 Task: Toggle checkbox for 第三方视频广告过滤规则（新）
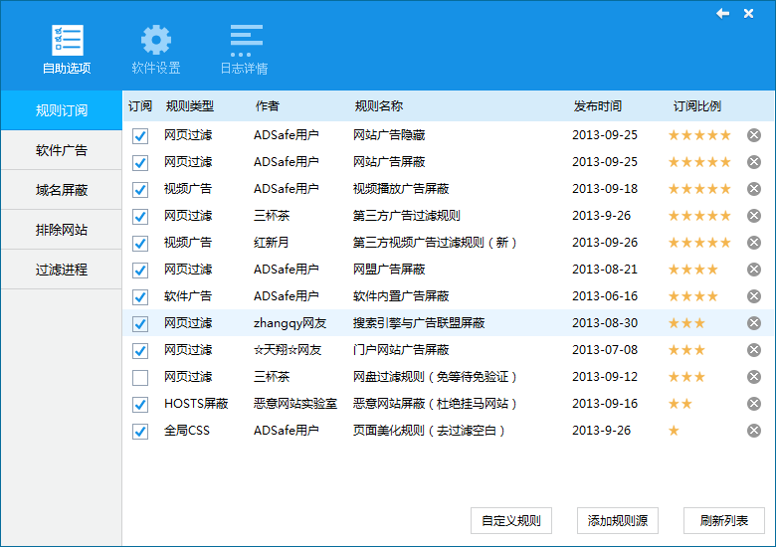(140, 244)
